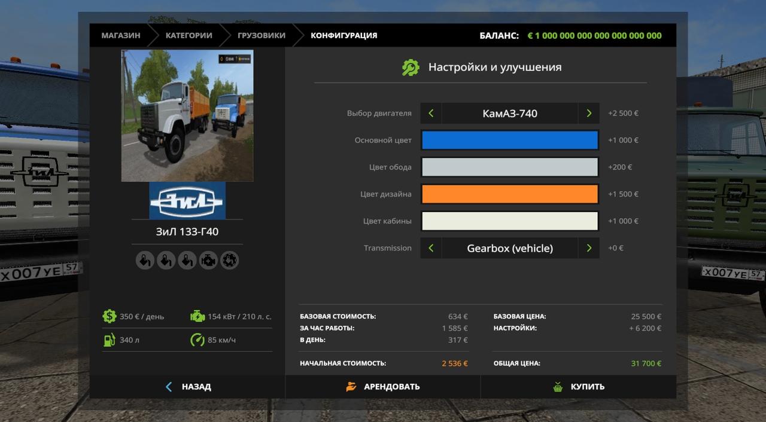Switch to previous engine before КамАЗ-740
Viewport: 766px width, 422px height.
(431, 114)
